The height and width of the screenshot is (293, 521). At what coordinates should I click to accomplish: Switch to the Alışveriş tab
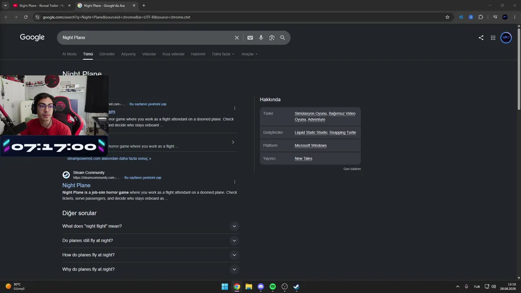[x=128, y=54]
